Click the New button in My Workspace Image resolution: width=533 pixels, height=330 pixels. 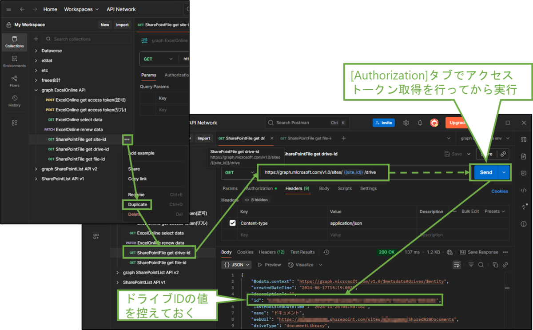coord(105,25)
